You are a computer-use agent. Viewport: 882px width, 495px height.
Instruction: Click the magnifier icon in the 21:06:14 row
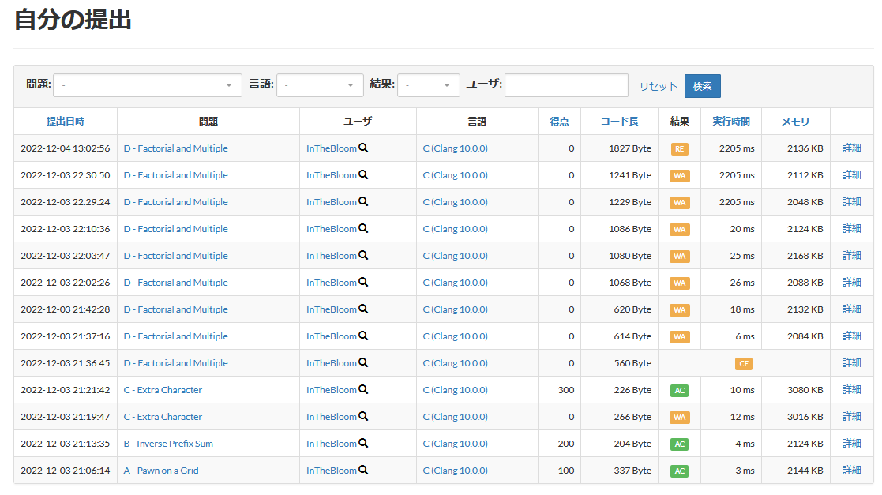(363, 470)
